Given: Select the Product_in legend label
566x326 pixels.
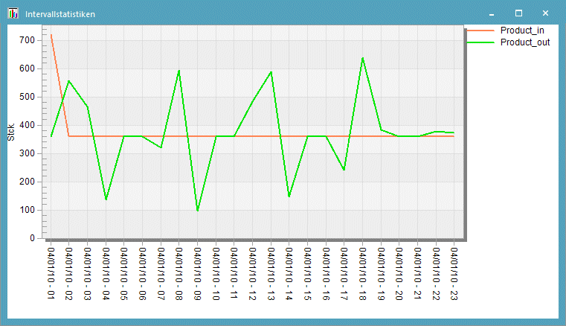Looking at the screenshot, I should (522, 31).
